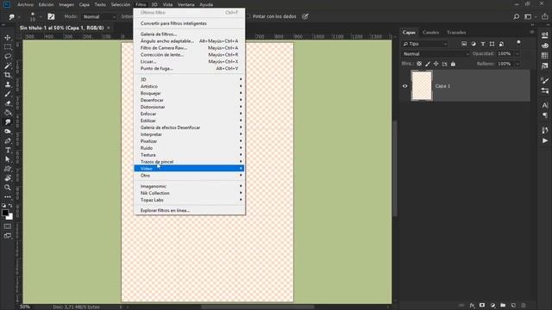Open the Edit Toolbar three-dots button

[x=8, y=197]
